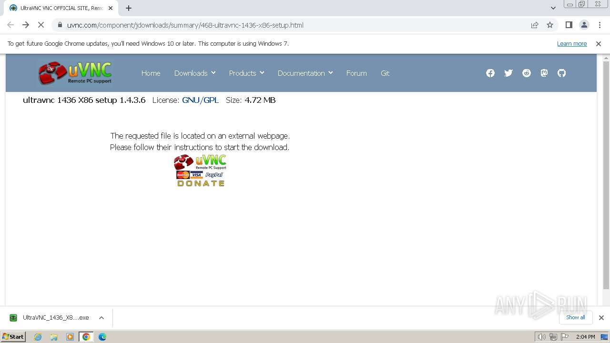
Task: Expand the Downloads menu
Action: 195,73
